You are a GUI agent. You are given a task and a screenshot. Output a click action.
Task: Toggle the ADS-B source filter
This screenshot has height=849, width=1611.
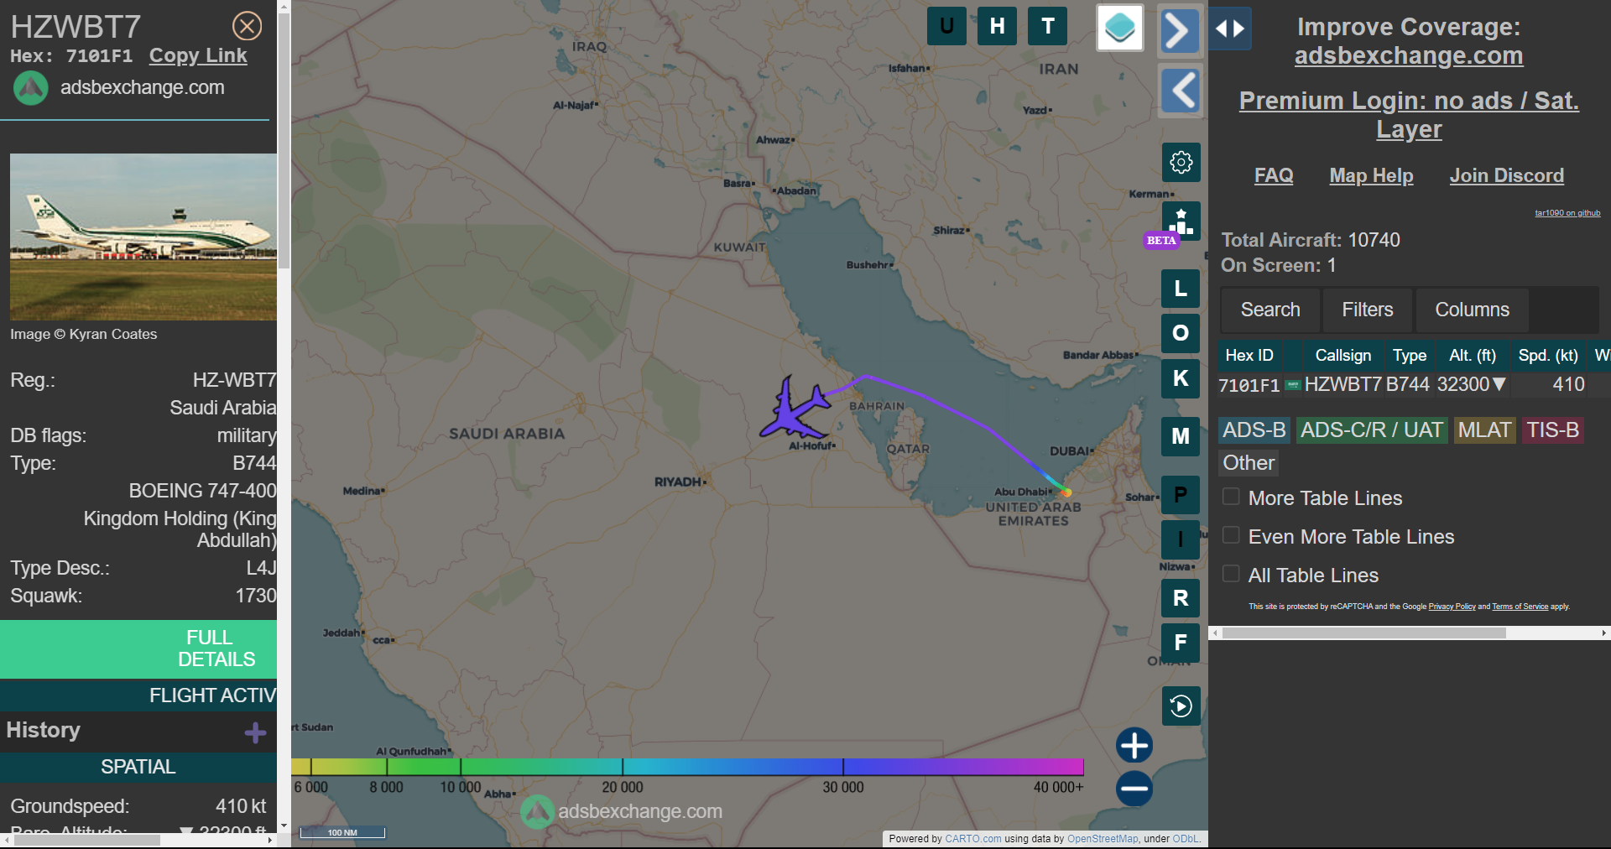click(1254, 430)
